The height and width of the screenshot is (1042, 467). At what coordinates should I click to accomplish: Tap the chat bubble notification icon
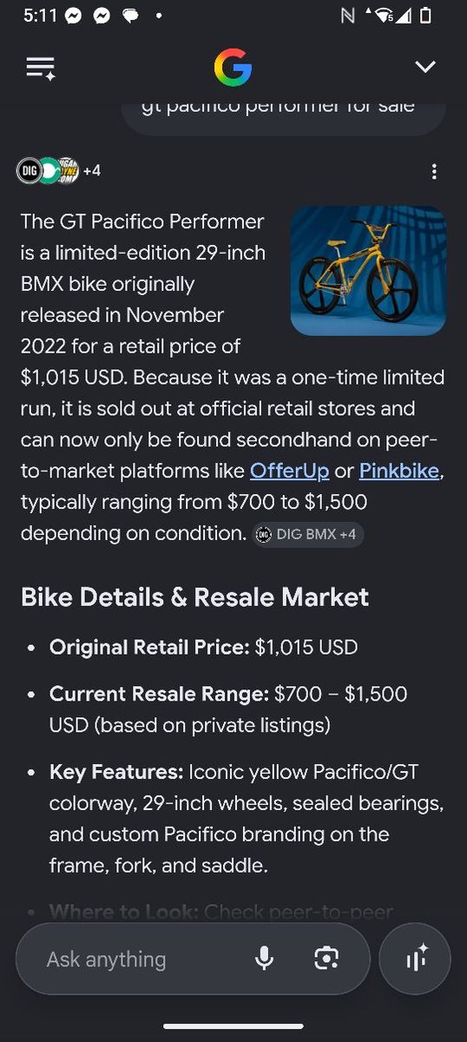(130, 16)
